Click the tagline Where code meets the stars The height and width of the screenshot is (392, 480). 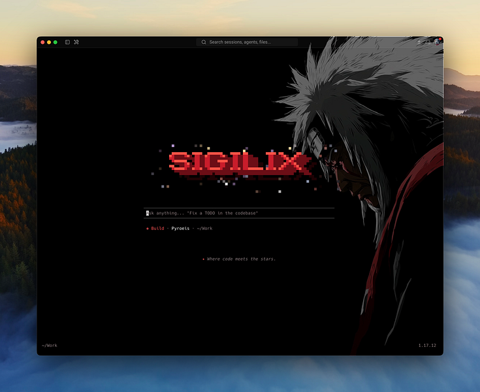coord(241,259)
